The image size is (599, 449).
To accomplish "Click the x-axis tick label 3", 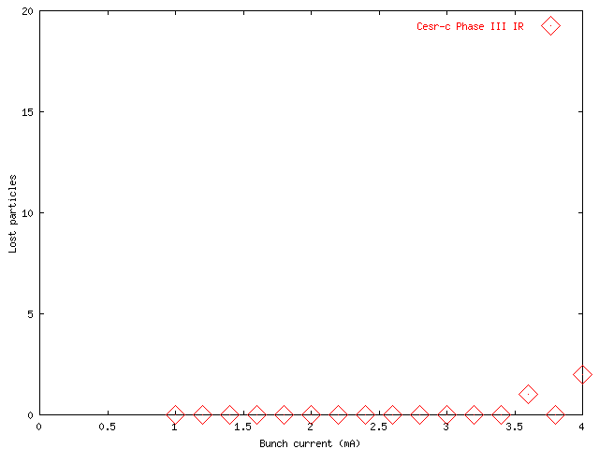I will coord(446,427).
